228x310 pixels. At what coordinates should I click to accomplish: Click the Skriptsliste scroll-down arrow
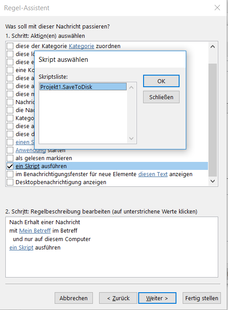(x=132, y=138)
